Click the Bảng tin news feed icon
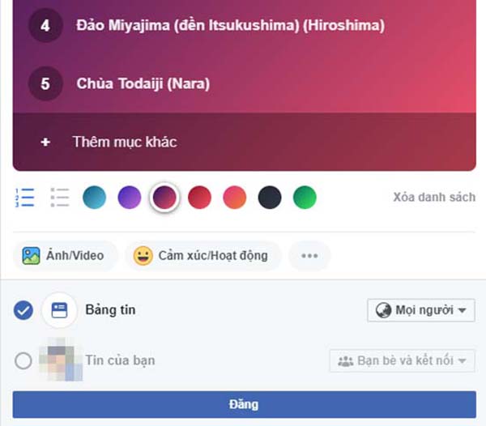 coord(59,310)
